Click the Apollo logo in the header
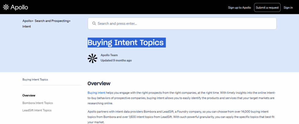 15,7
